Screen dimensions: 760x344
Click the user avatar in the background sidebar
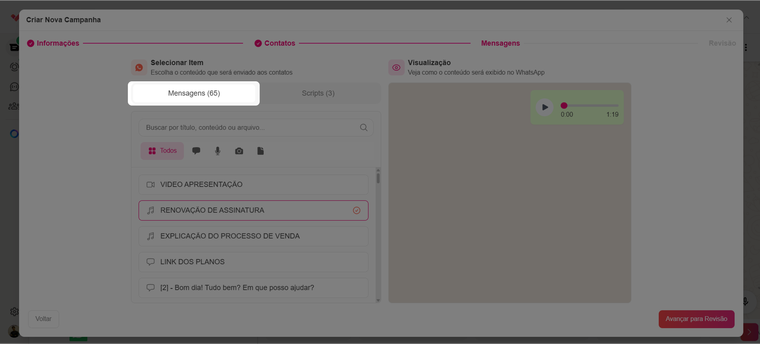[14, 331]
